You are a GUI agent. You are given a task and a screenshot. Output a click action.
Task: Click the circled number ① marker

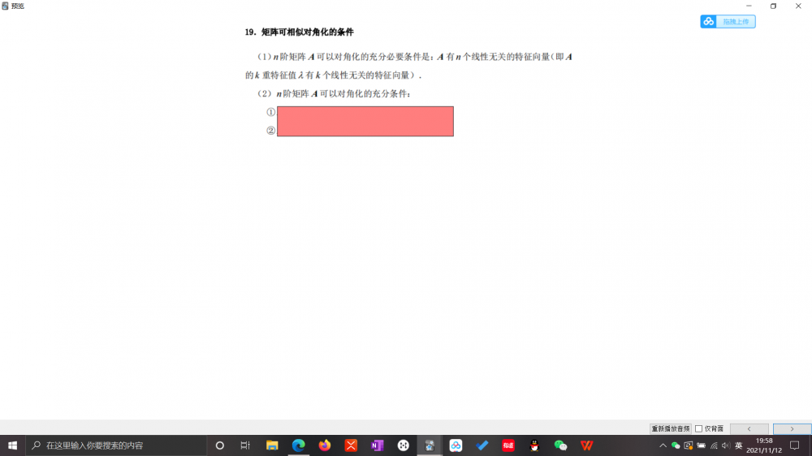[271, 112]
